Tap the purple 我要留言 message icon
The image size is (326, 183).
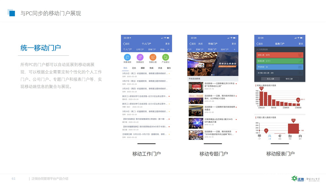tap(140, 57)
